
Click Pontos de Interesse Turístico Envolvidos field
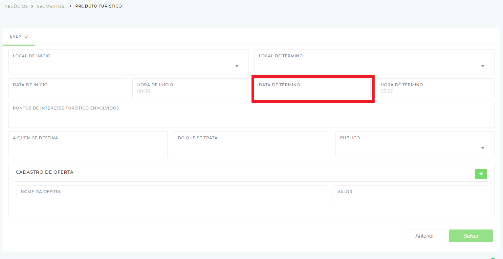click(251, 115)
